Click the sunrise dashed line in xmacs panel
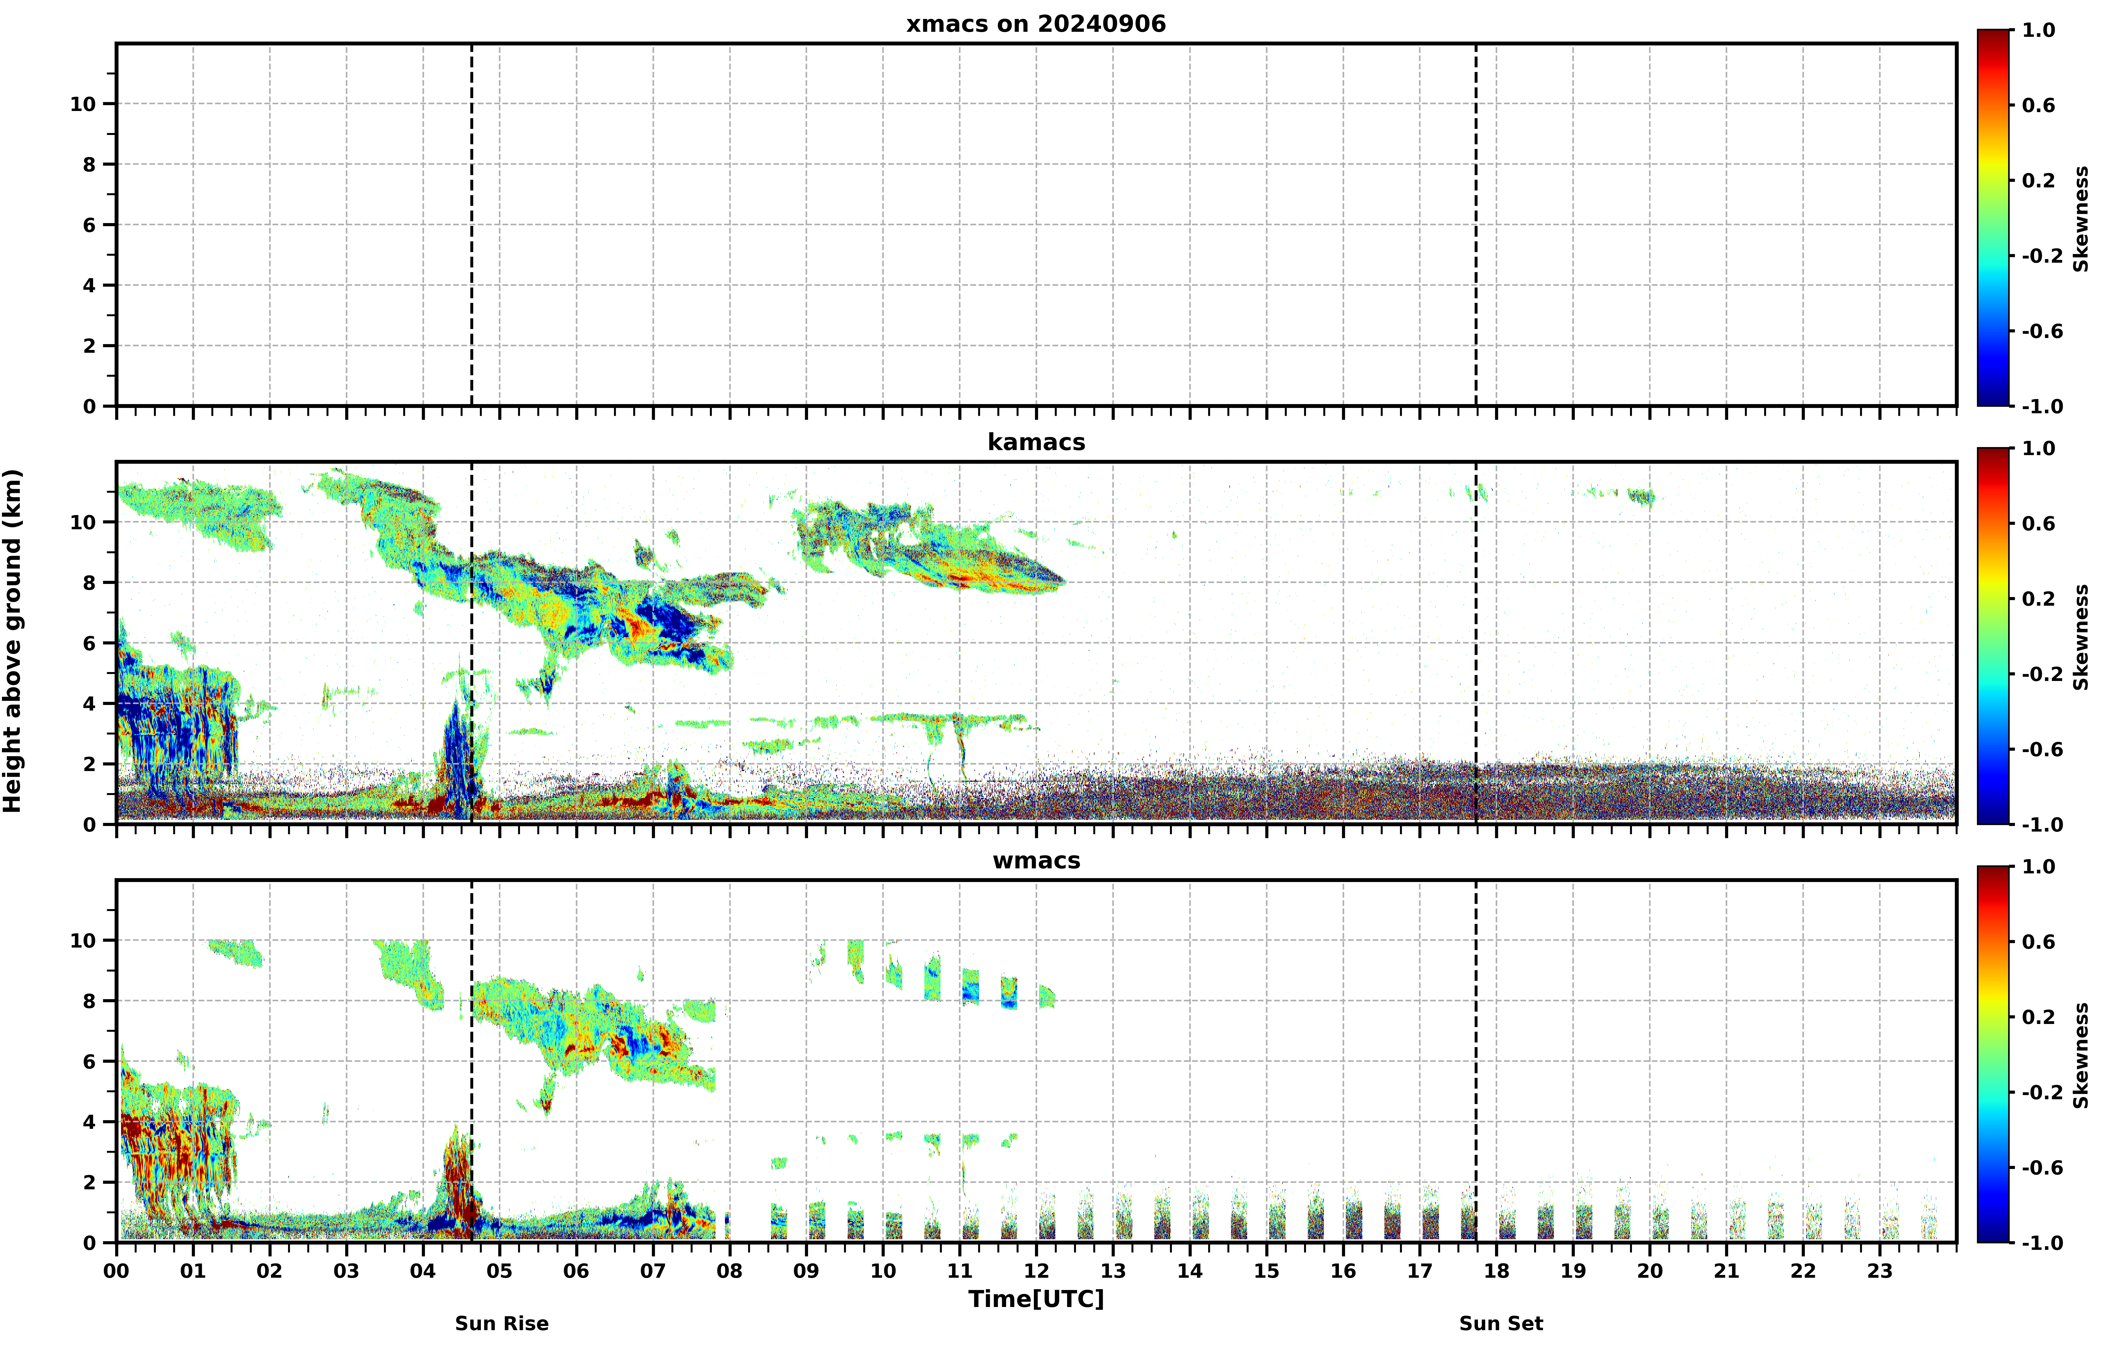Screen dimensions: 2104x1348 472,225
